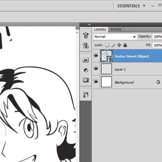Lock layer position move icon
The width and height of the screenshot is (162, 162).
point(119,45)
